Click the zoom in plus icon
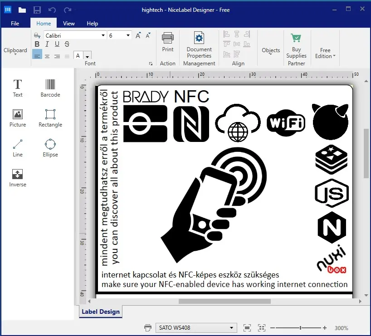The image size is (371, 336). click(325, 328)
